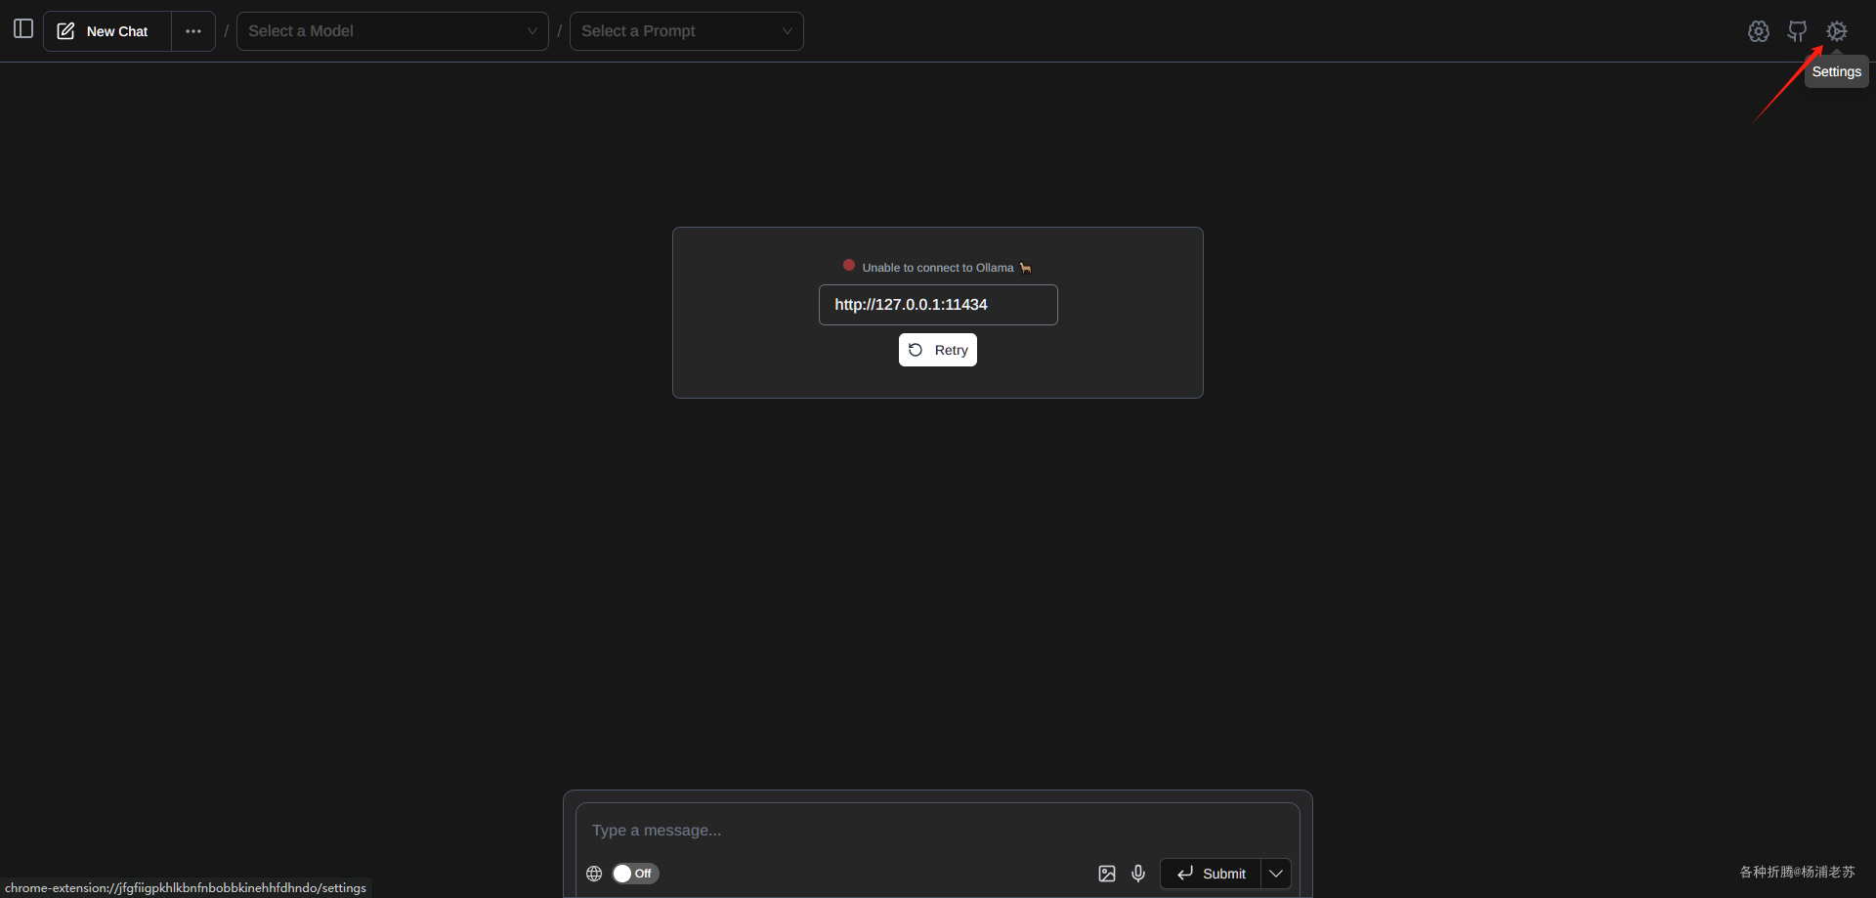Click the upload image icon
Screen dimensions: 1876x898
pyautogui.click(x=1107, y=874)
